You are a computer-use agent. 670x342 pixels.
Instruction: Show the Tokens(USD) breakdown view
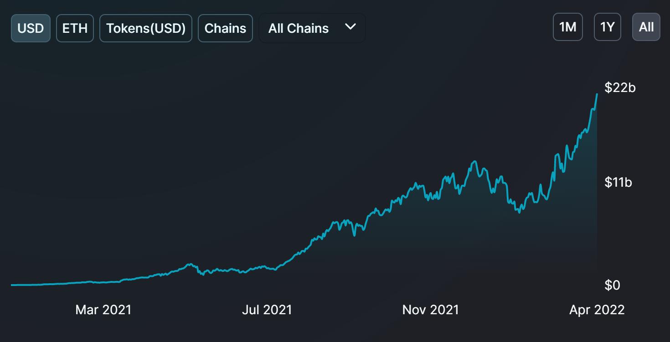coord(146,28)
